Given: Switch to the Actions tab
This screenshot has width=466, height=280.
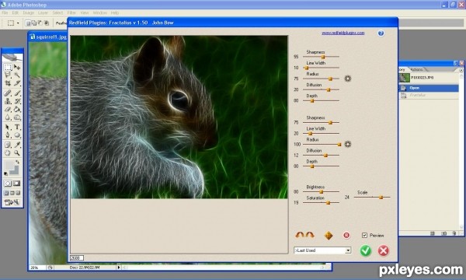Looking at the screenshot, I should pyautogui.click(x=416, y=70).
